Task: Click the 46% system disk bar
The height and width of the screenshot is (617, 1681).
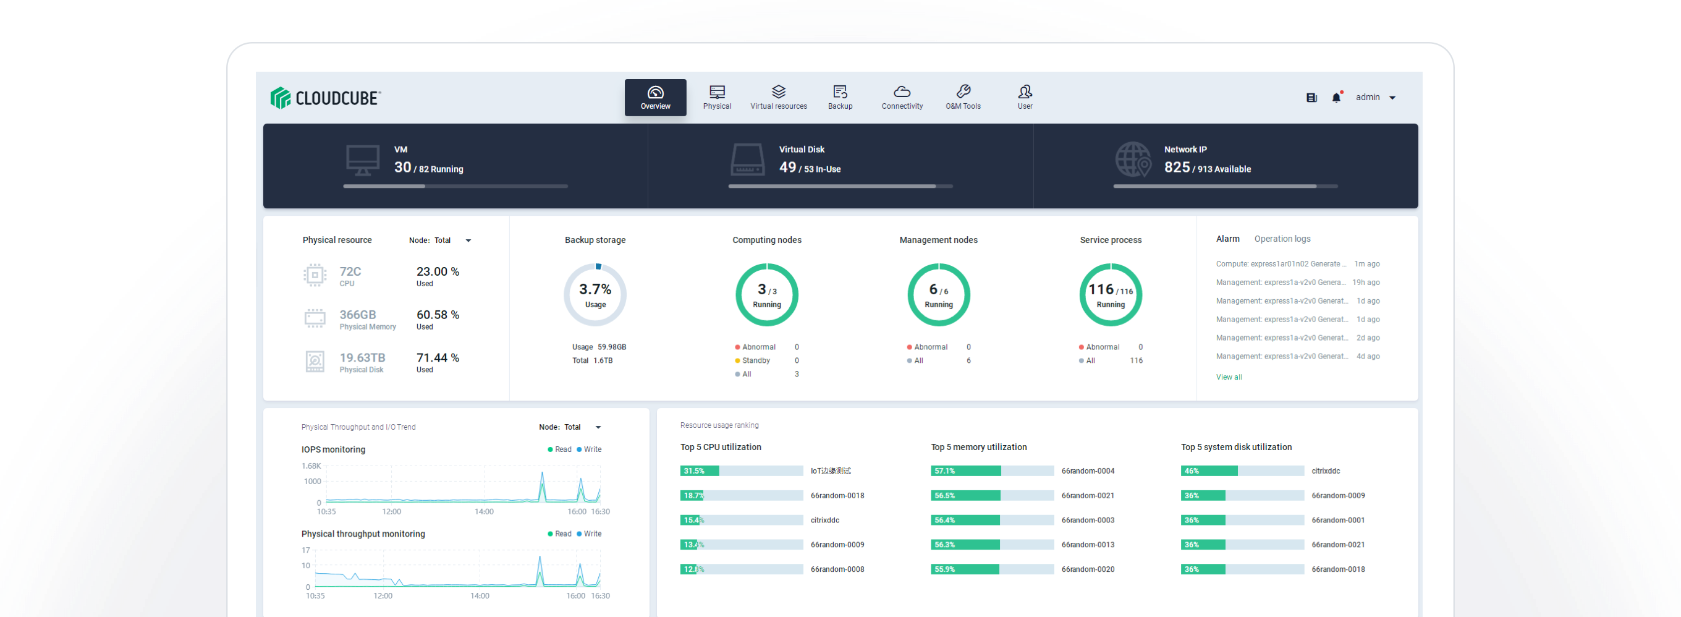Action: tap(1242, 470)
